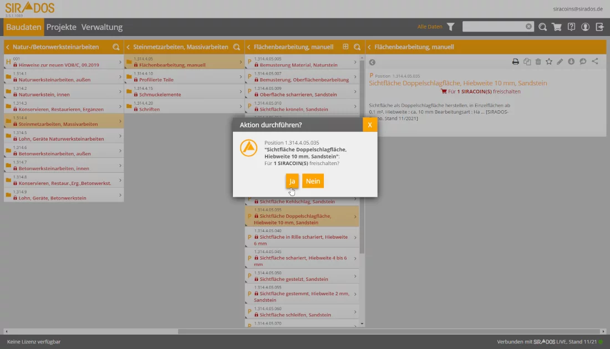The height and width of the screenshot is (349, 610).
Task: Expand the Naturwerksteinarbeiten, außen entry chevron
Action: pyautogui.click(x=120, y=76)
